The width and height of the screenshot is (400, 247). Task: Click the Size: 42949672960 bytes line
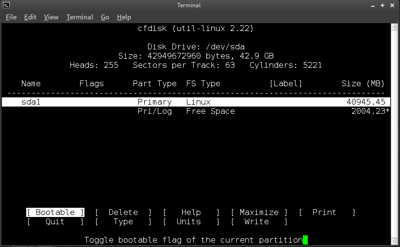(x=196, y=56)
